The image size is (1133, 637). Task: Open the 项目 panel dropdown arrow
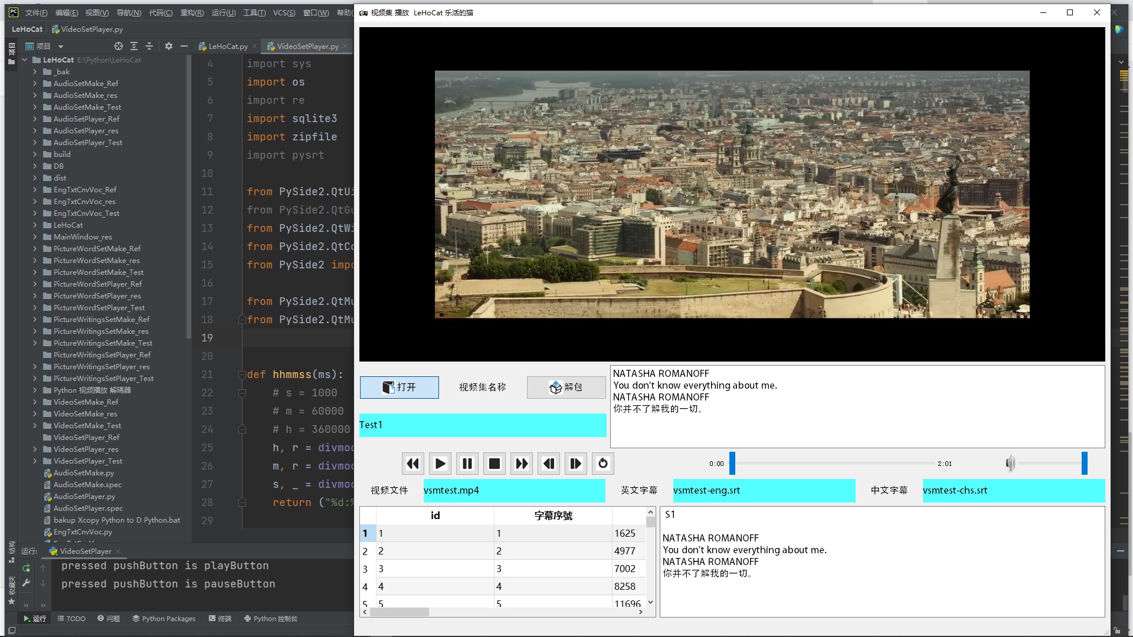[61, 46]
